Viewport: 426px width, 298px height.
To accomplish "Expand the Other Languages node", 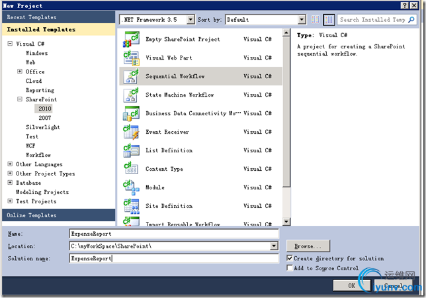I will click(10, 164).
